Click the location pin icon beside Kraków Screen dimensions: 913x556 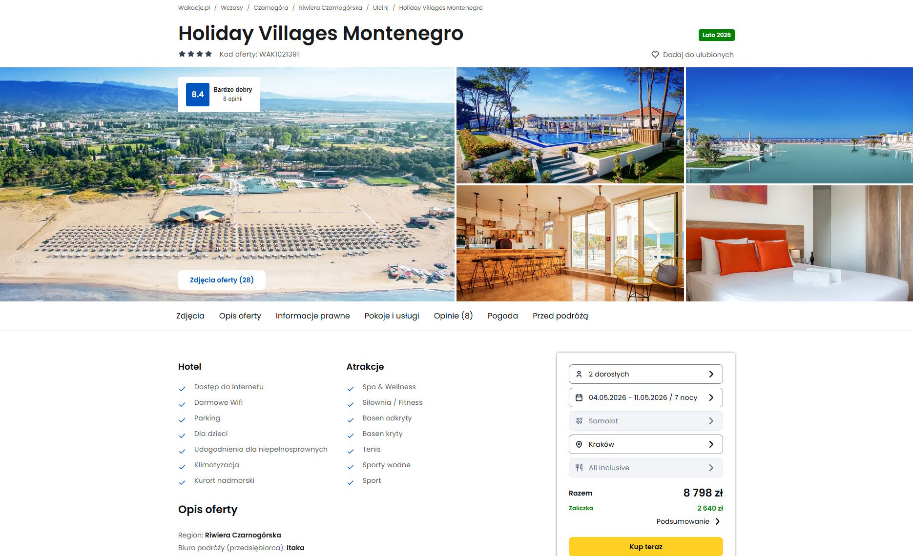[579, 444]
